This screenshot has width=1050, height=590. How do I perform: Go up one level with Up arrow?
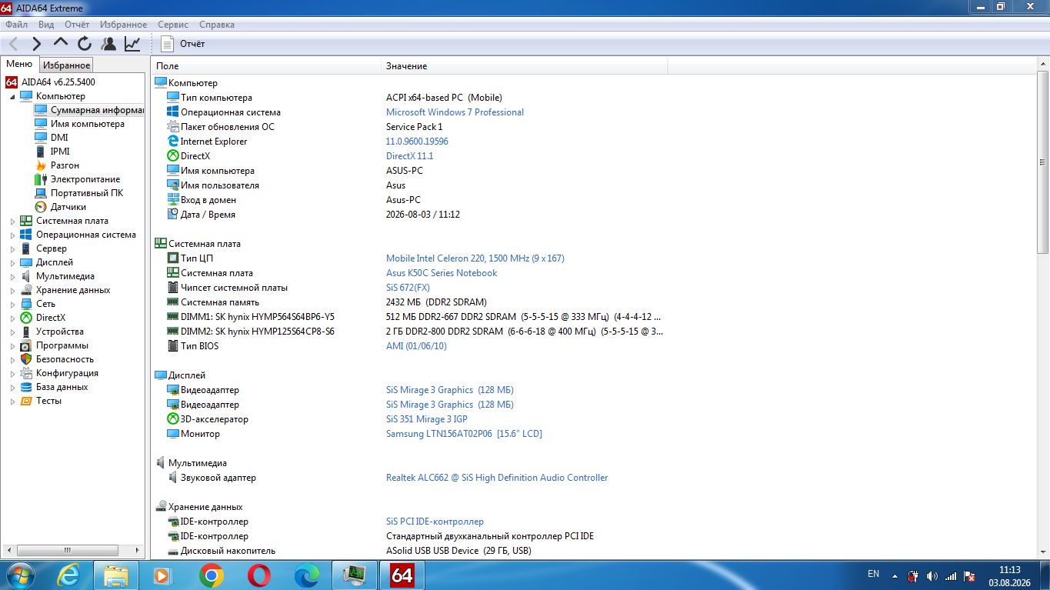(x=61, y=44)
